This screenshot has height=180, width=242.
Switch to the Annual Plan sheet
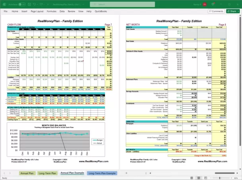point(27,173)
